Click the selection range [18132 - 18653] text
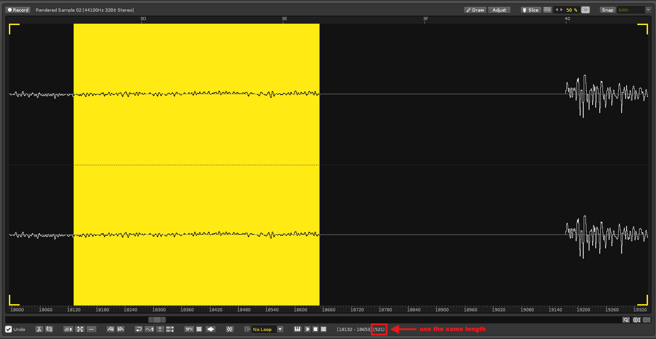The height and width of the screenshot is (339, 656). [x=354, y=329]
